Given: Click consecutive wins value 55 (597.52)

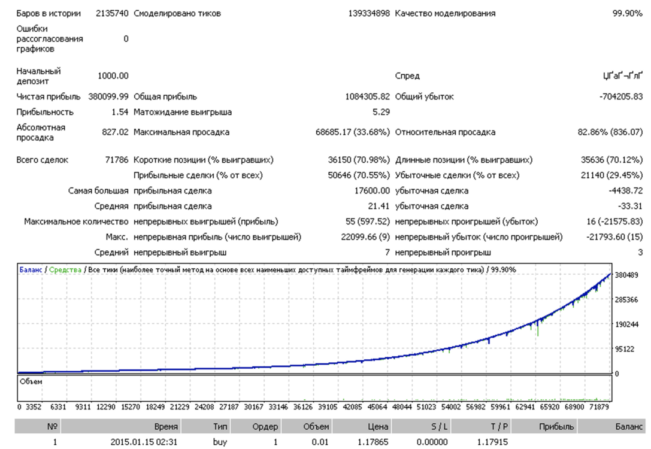Looking at the screenshot, I should pos(368,222).
